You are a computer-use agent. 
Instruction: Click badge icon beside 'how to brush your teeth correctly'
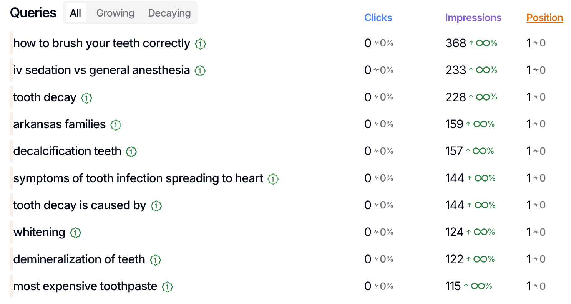[200, 44]
